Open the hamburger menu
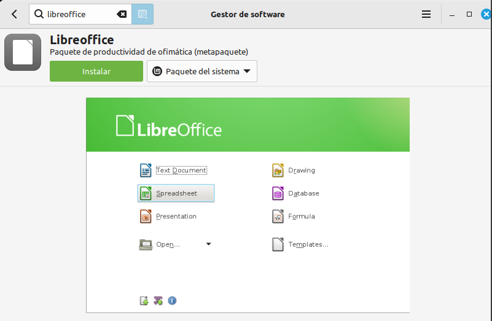The height and width of the screenshot is (321, 492). (426, 14)
